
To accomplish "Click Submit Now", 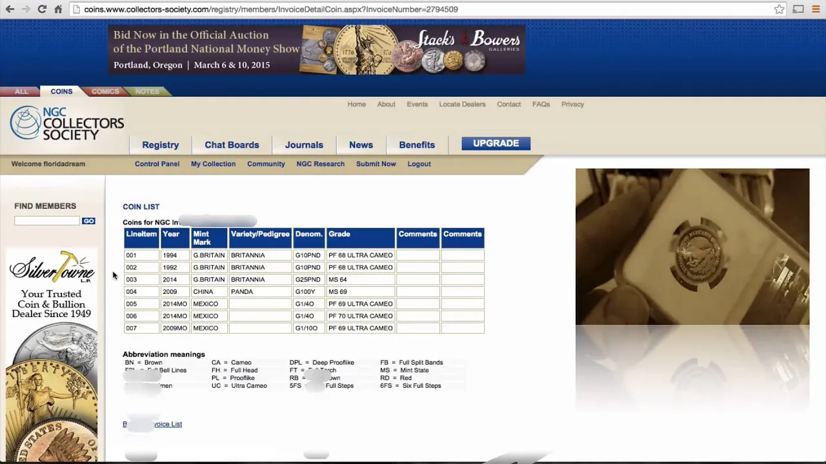I will point(376,164).
